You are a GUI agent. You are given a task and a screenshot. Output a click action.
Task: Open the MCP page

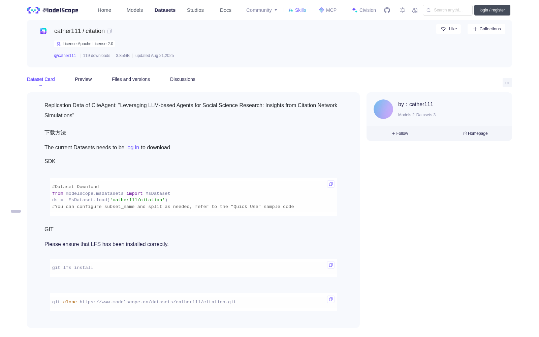coord(328,10)
